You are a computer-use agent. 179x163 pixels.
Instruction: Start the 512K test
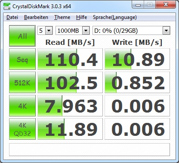point(22,82)
